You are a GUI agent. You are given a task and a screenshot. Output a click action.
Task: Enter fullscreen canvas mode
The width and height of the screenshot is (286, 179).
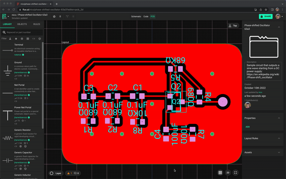click(x=235, y=173)
